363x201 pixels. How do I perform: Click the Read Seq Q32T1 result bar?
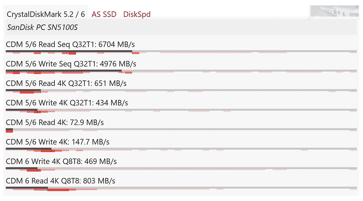(x=69, y=51)
